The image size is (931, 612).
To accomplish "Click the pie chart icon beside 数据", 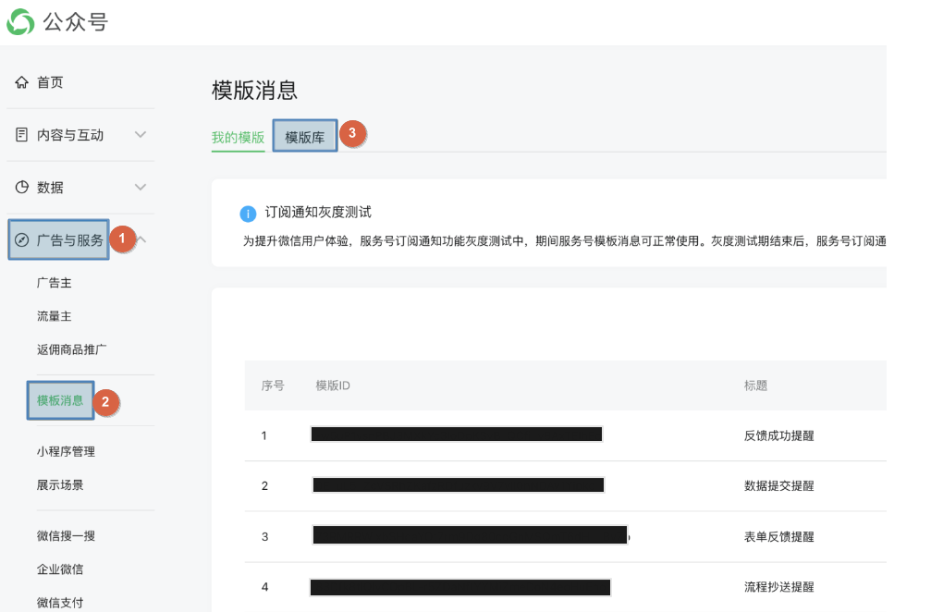I will click(22, 188).
